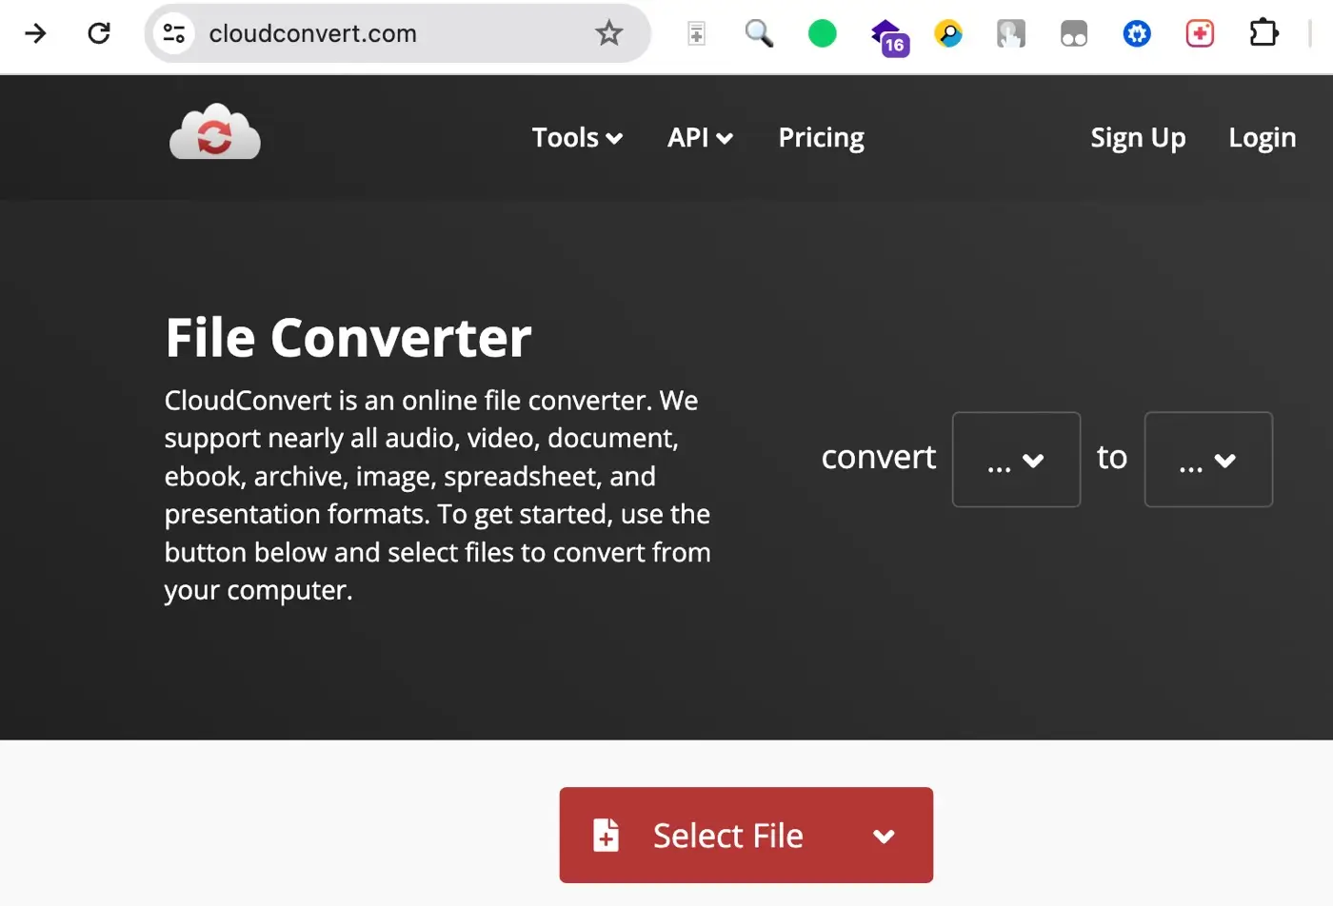
Task: Open the magnifying glass extension
Action: (759, 33)
